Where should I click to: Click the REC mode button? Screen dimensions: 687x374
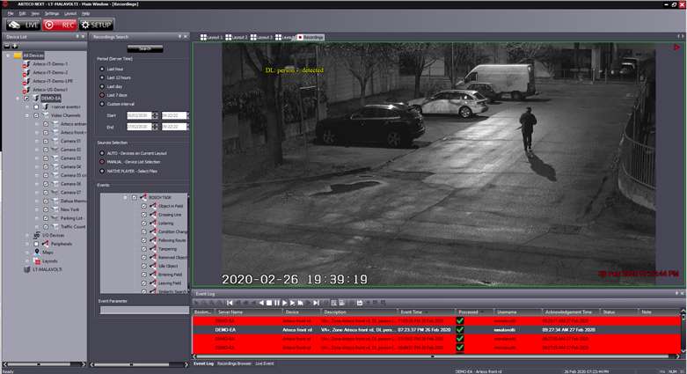pos(59,25)
